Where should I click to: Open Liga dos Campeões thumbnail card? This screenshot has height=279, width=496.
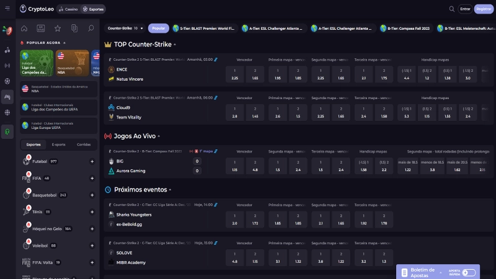[x=37, y=63]
